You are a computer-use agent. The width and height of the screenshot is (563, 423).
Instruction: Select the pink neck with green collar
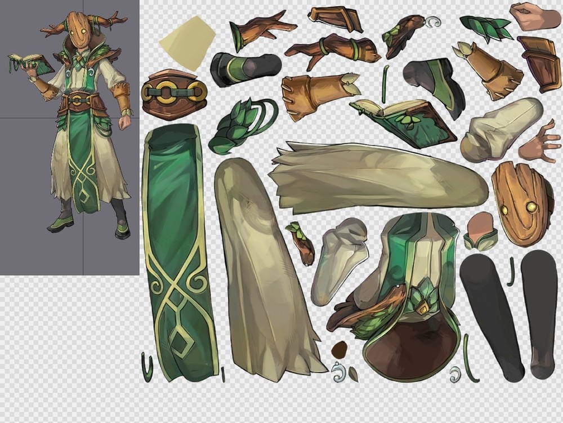480,231
